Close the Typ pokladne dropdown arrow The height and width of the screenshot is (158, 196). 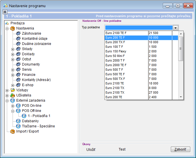click(x=176, y=28)
